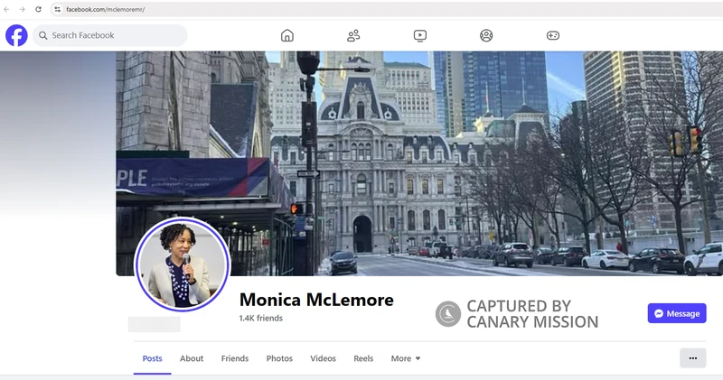Viewport: 723px width, 380px height.
Task: Open the Groups icon in top navigation
Action: (x=486, y=35)
